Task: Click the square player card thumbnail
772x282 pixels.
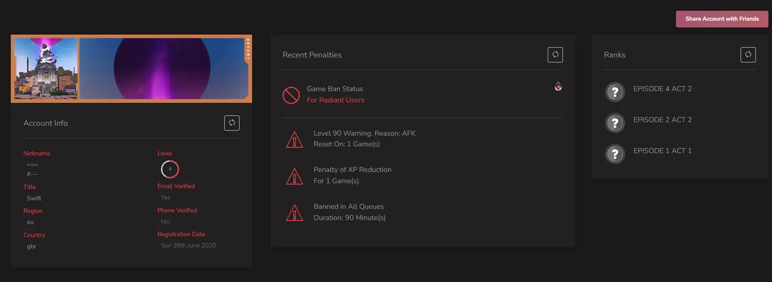Action: click(x=46, y=68)
